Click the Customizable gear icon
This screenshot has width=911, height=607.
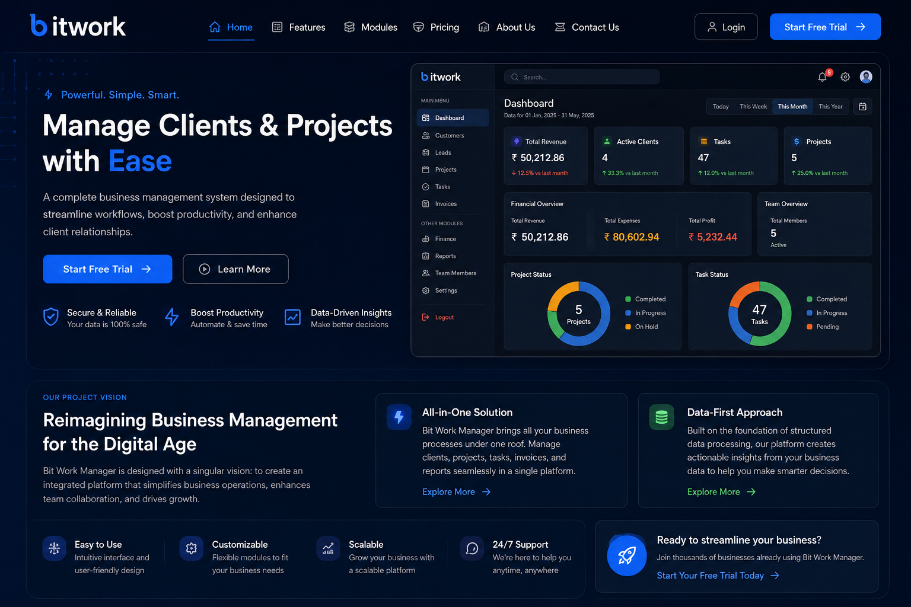click(192, 548)
